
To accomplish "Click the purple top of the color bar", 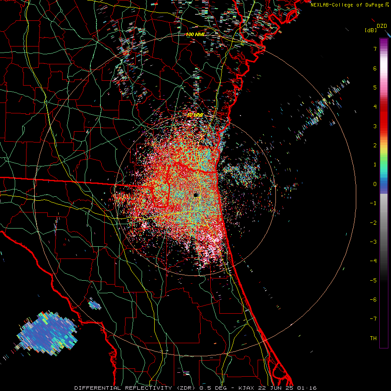I will tap(384, 43).
